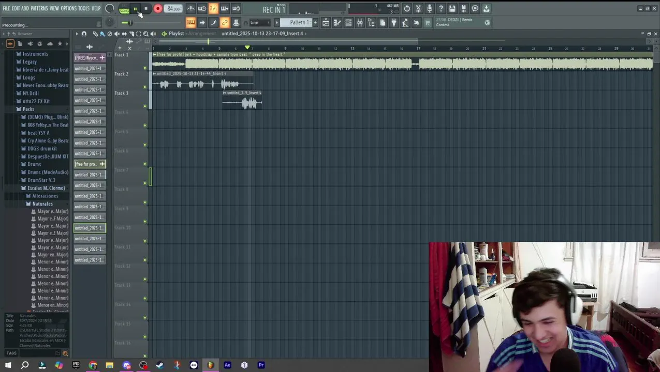
Task: Open the Piano roll icon
Action: (x=337, y=23)
